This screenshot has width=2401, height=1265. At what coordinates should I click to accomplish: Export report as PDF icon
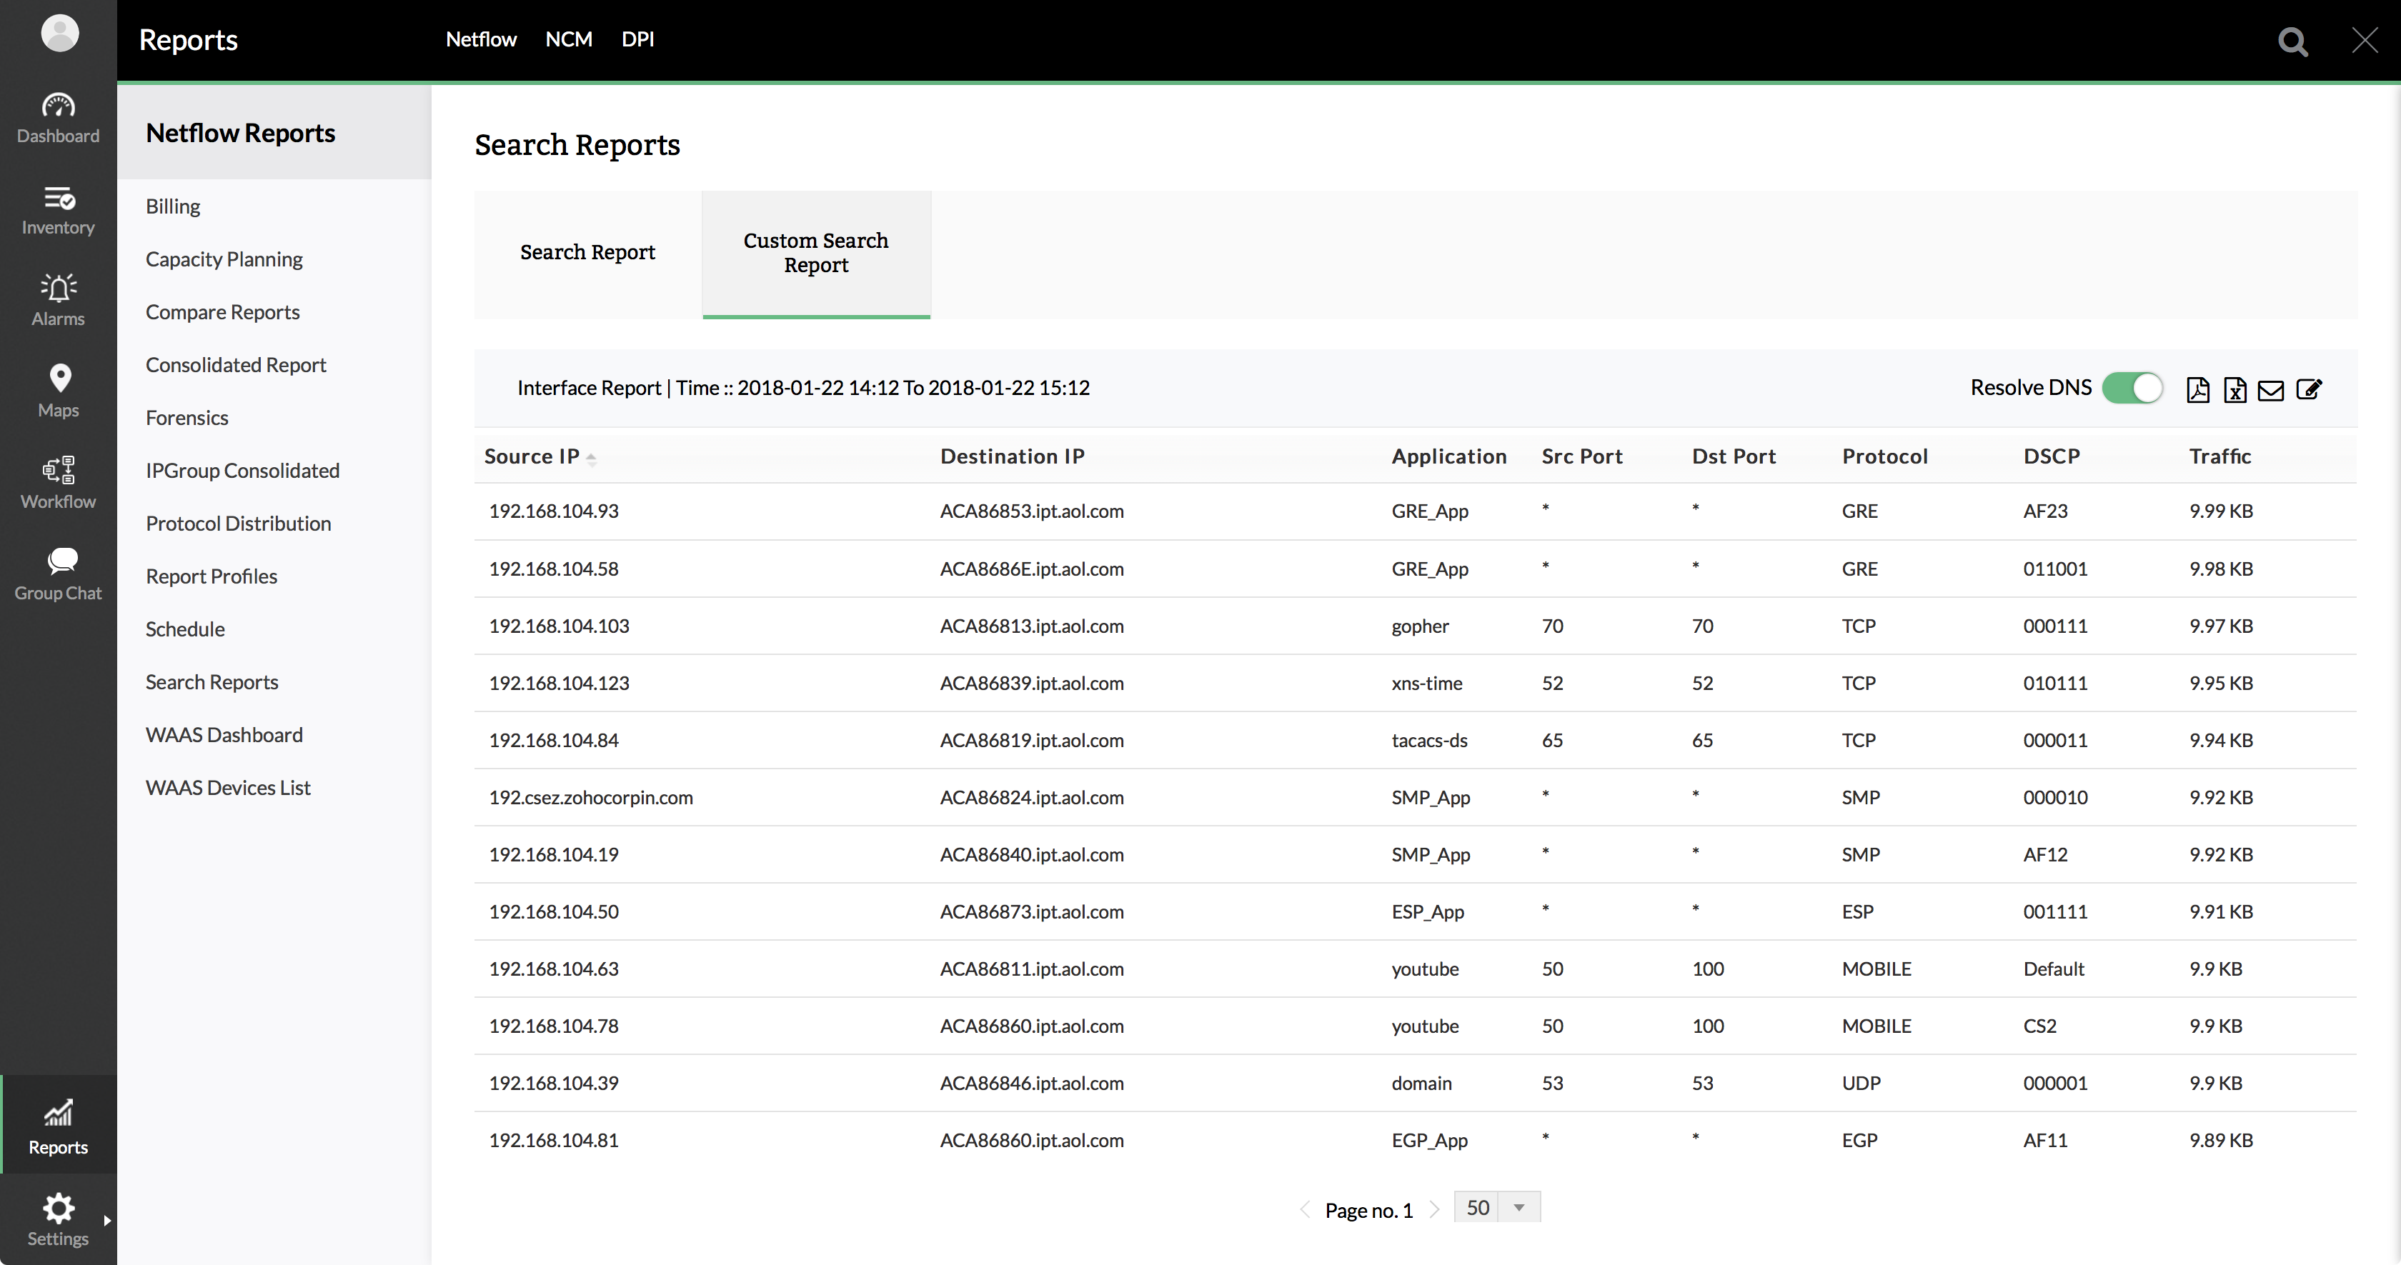click(x=2197, y=389)
